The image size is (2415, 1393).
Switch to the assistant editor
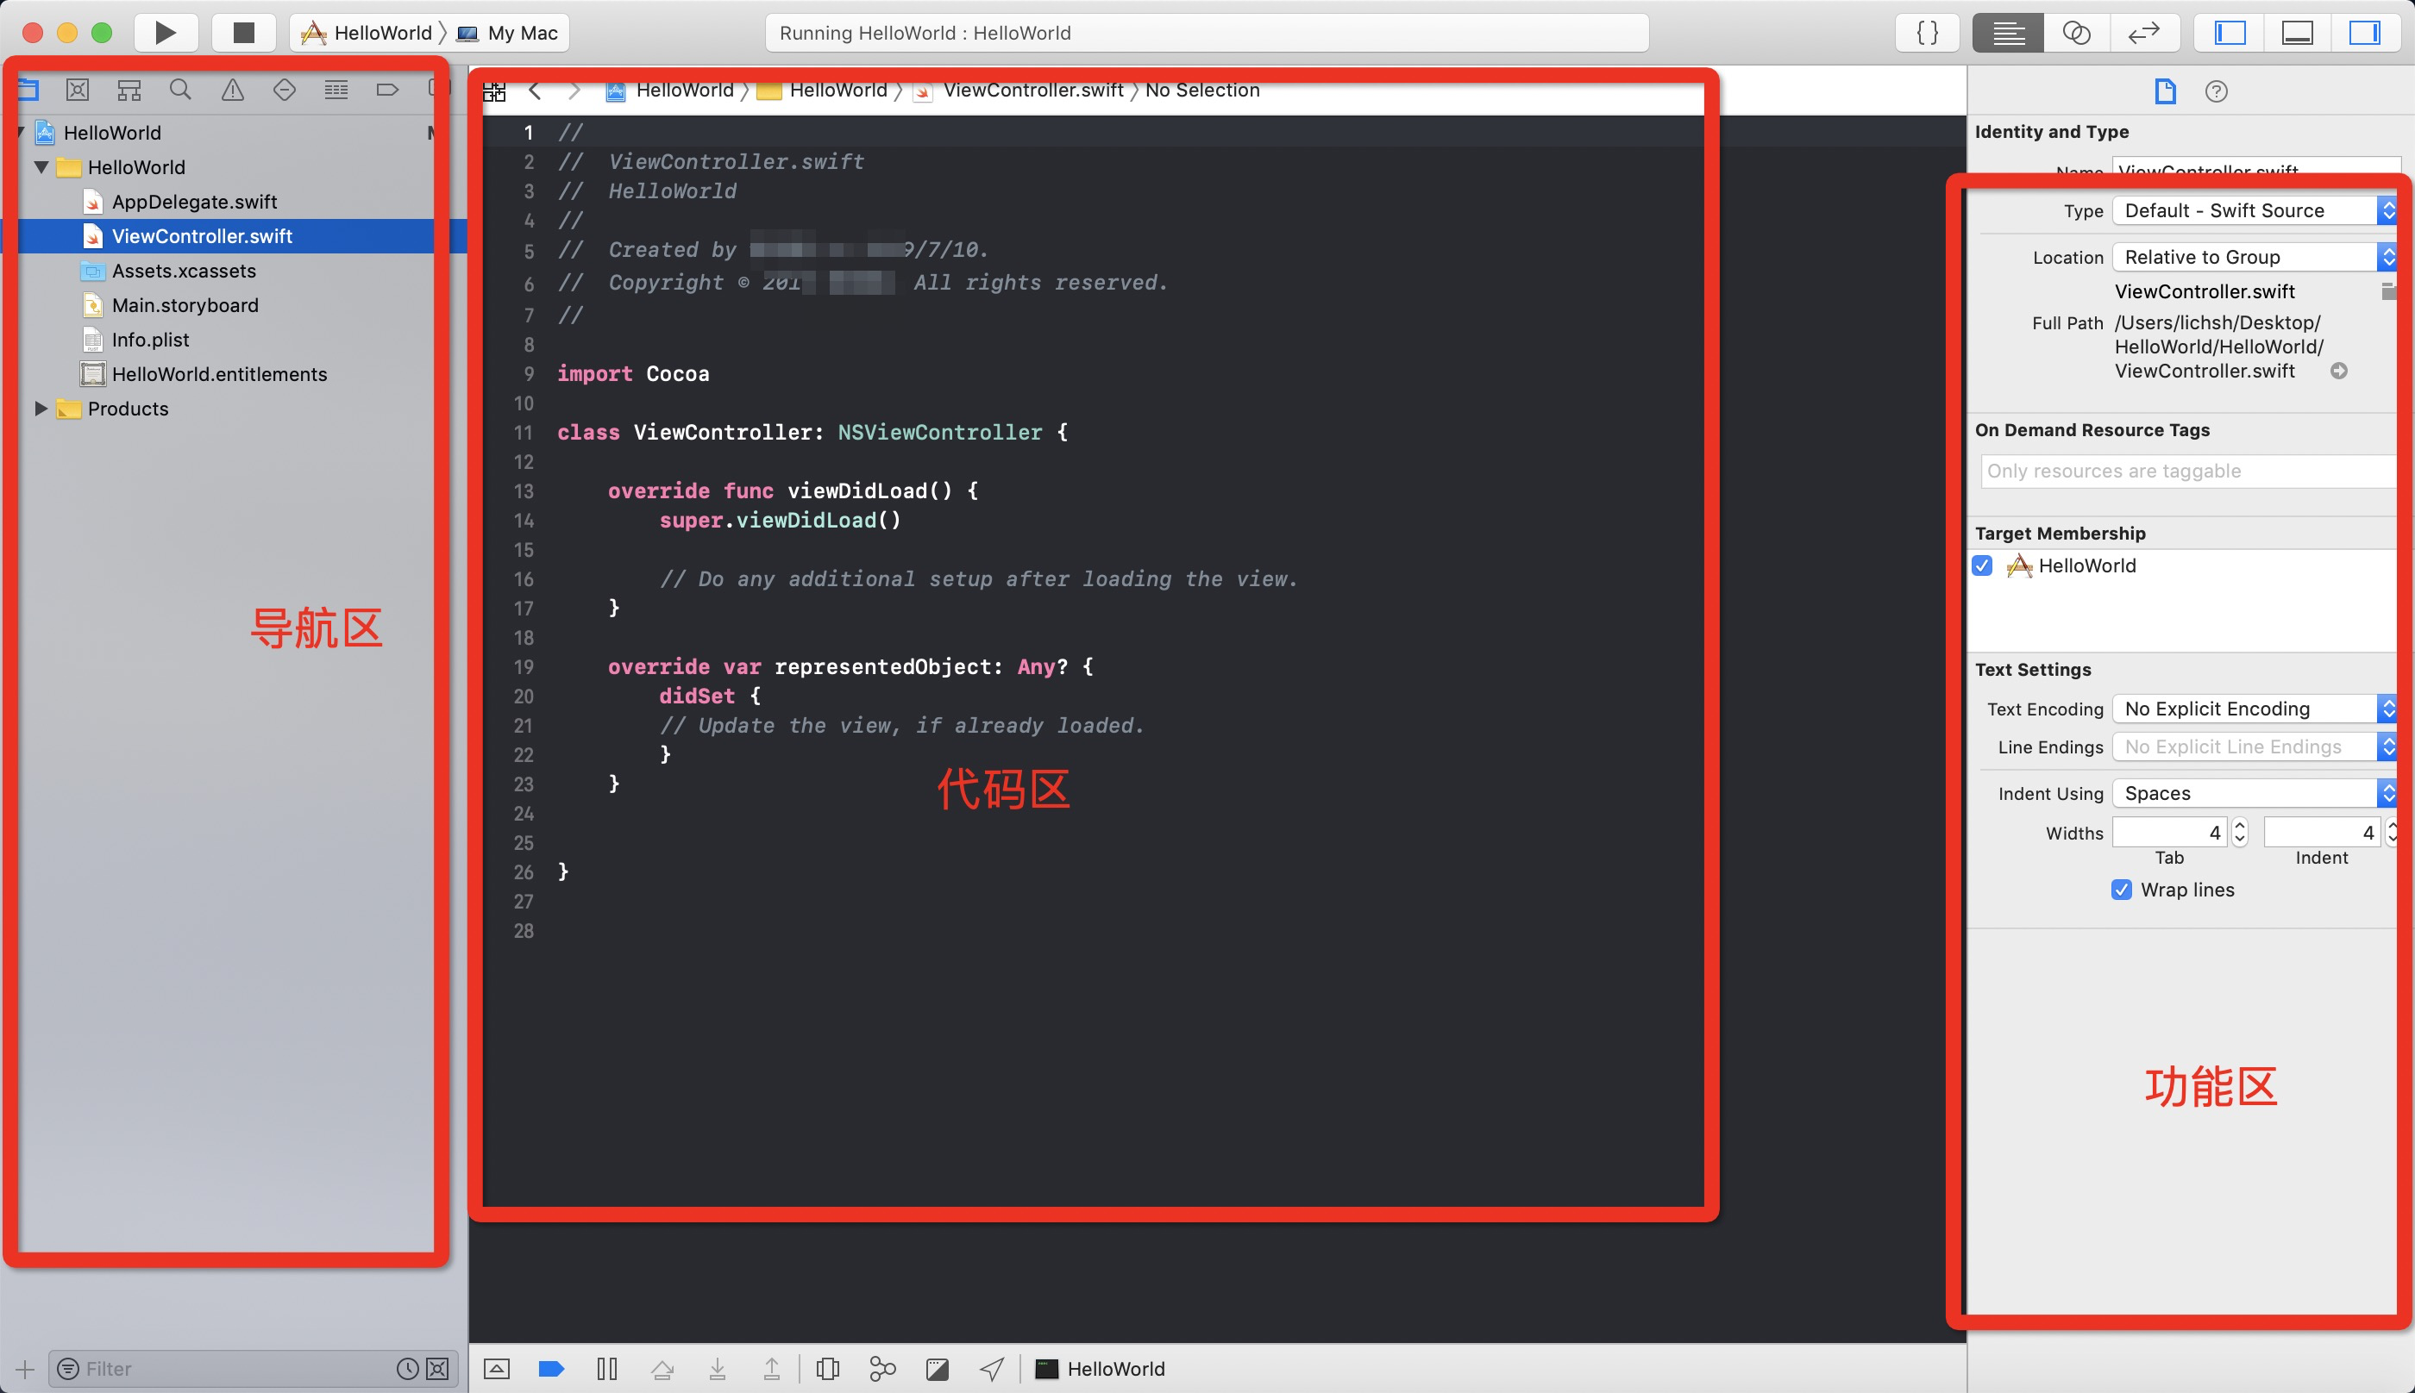2076,33
